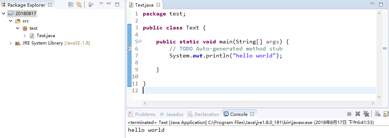Toggle Scroll Lock in Console
This screenshot has width=389, height=138.
(386, 114)
